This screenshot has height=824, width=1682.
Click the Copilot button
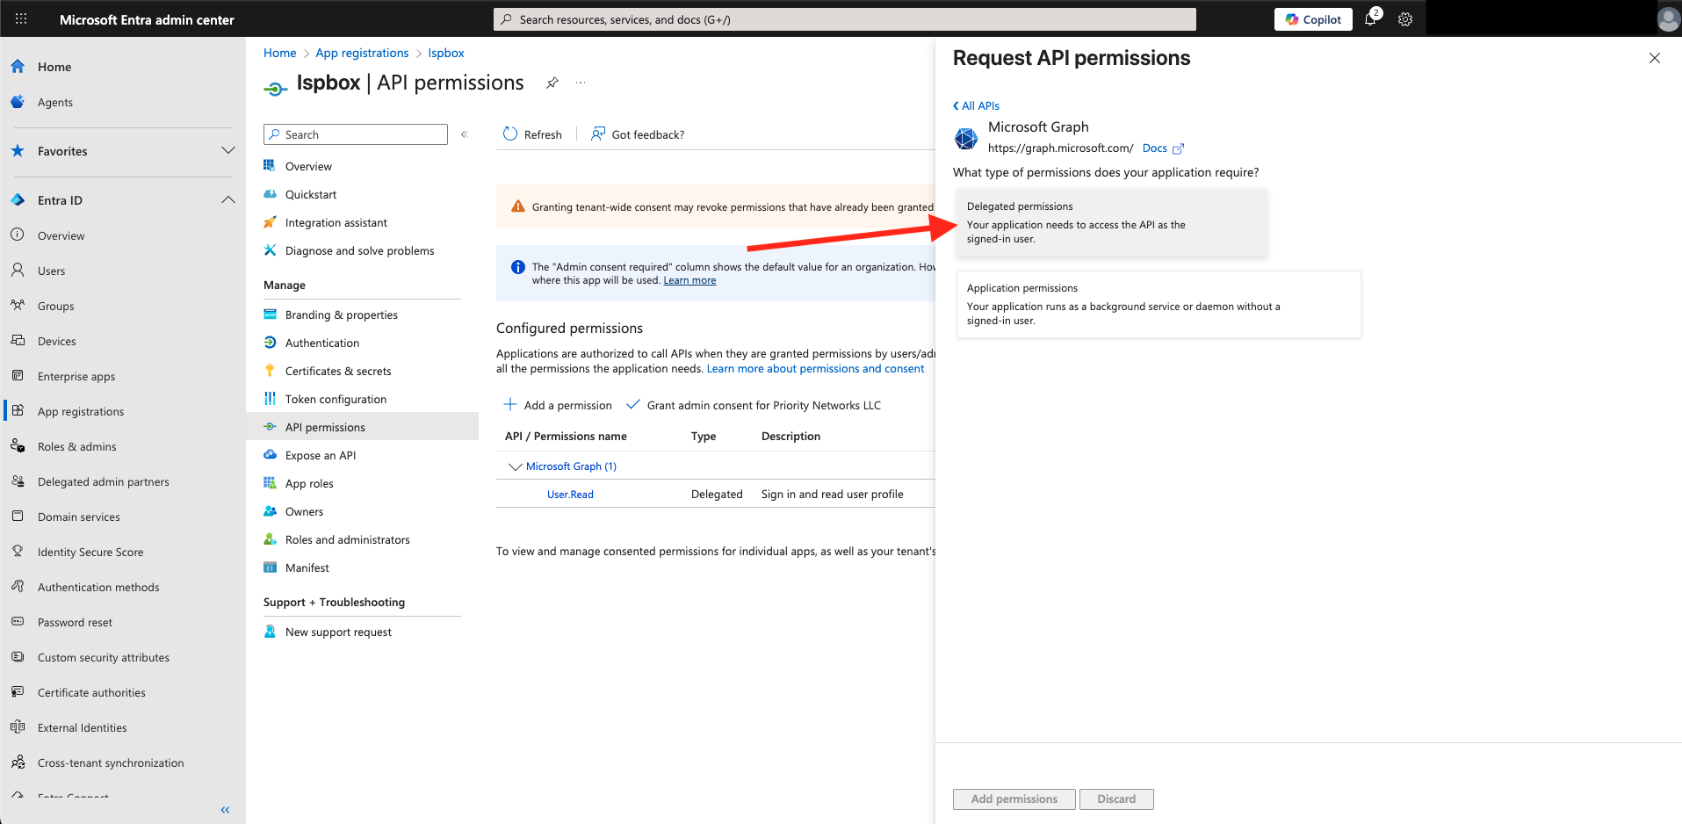click(1313, 19)
